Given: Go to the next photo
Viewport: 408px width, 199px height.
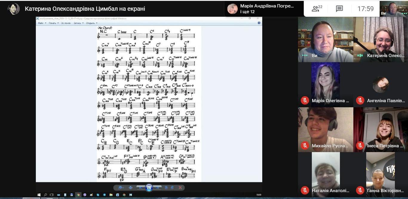Looking at the screenshot, I should click(158, 188).
